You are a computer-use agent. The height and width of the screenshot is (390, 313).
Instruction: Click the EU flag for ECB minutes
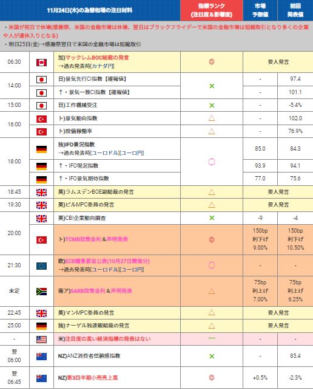coord(41,266)
